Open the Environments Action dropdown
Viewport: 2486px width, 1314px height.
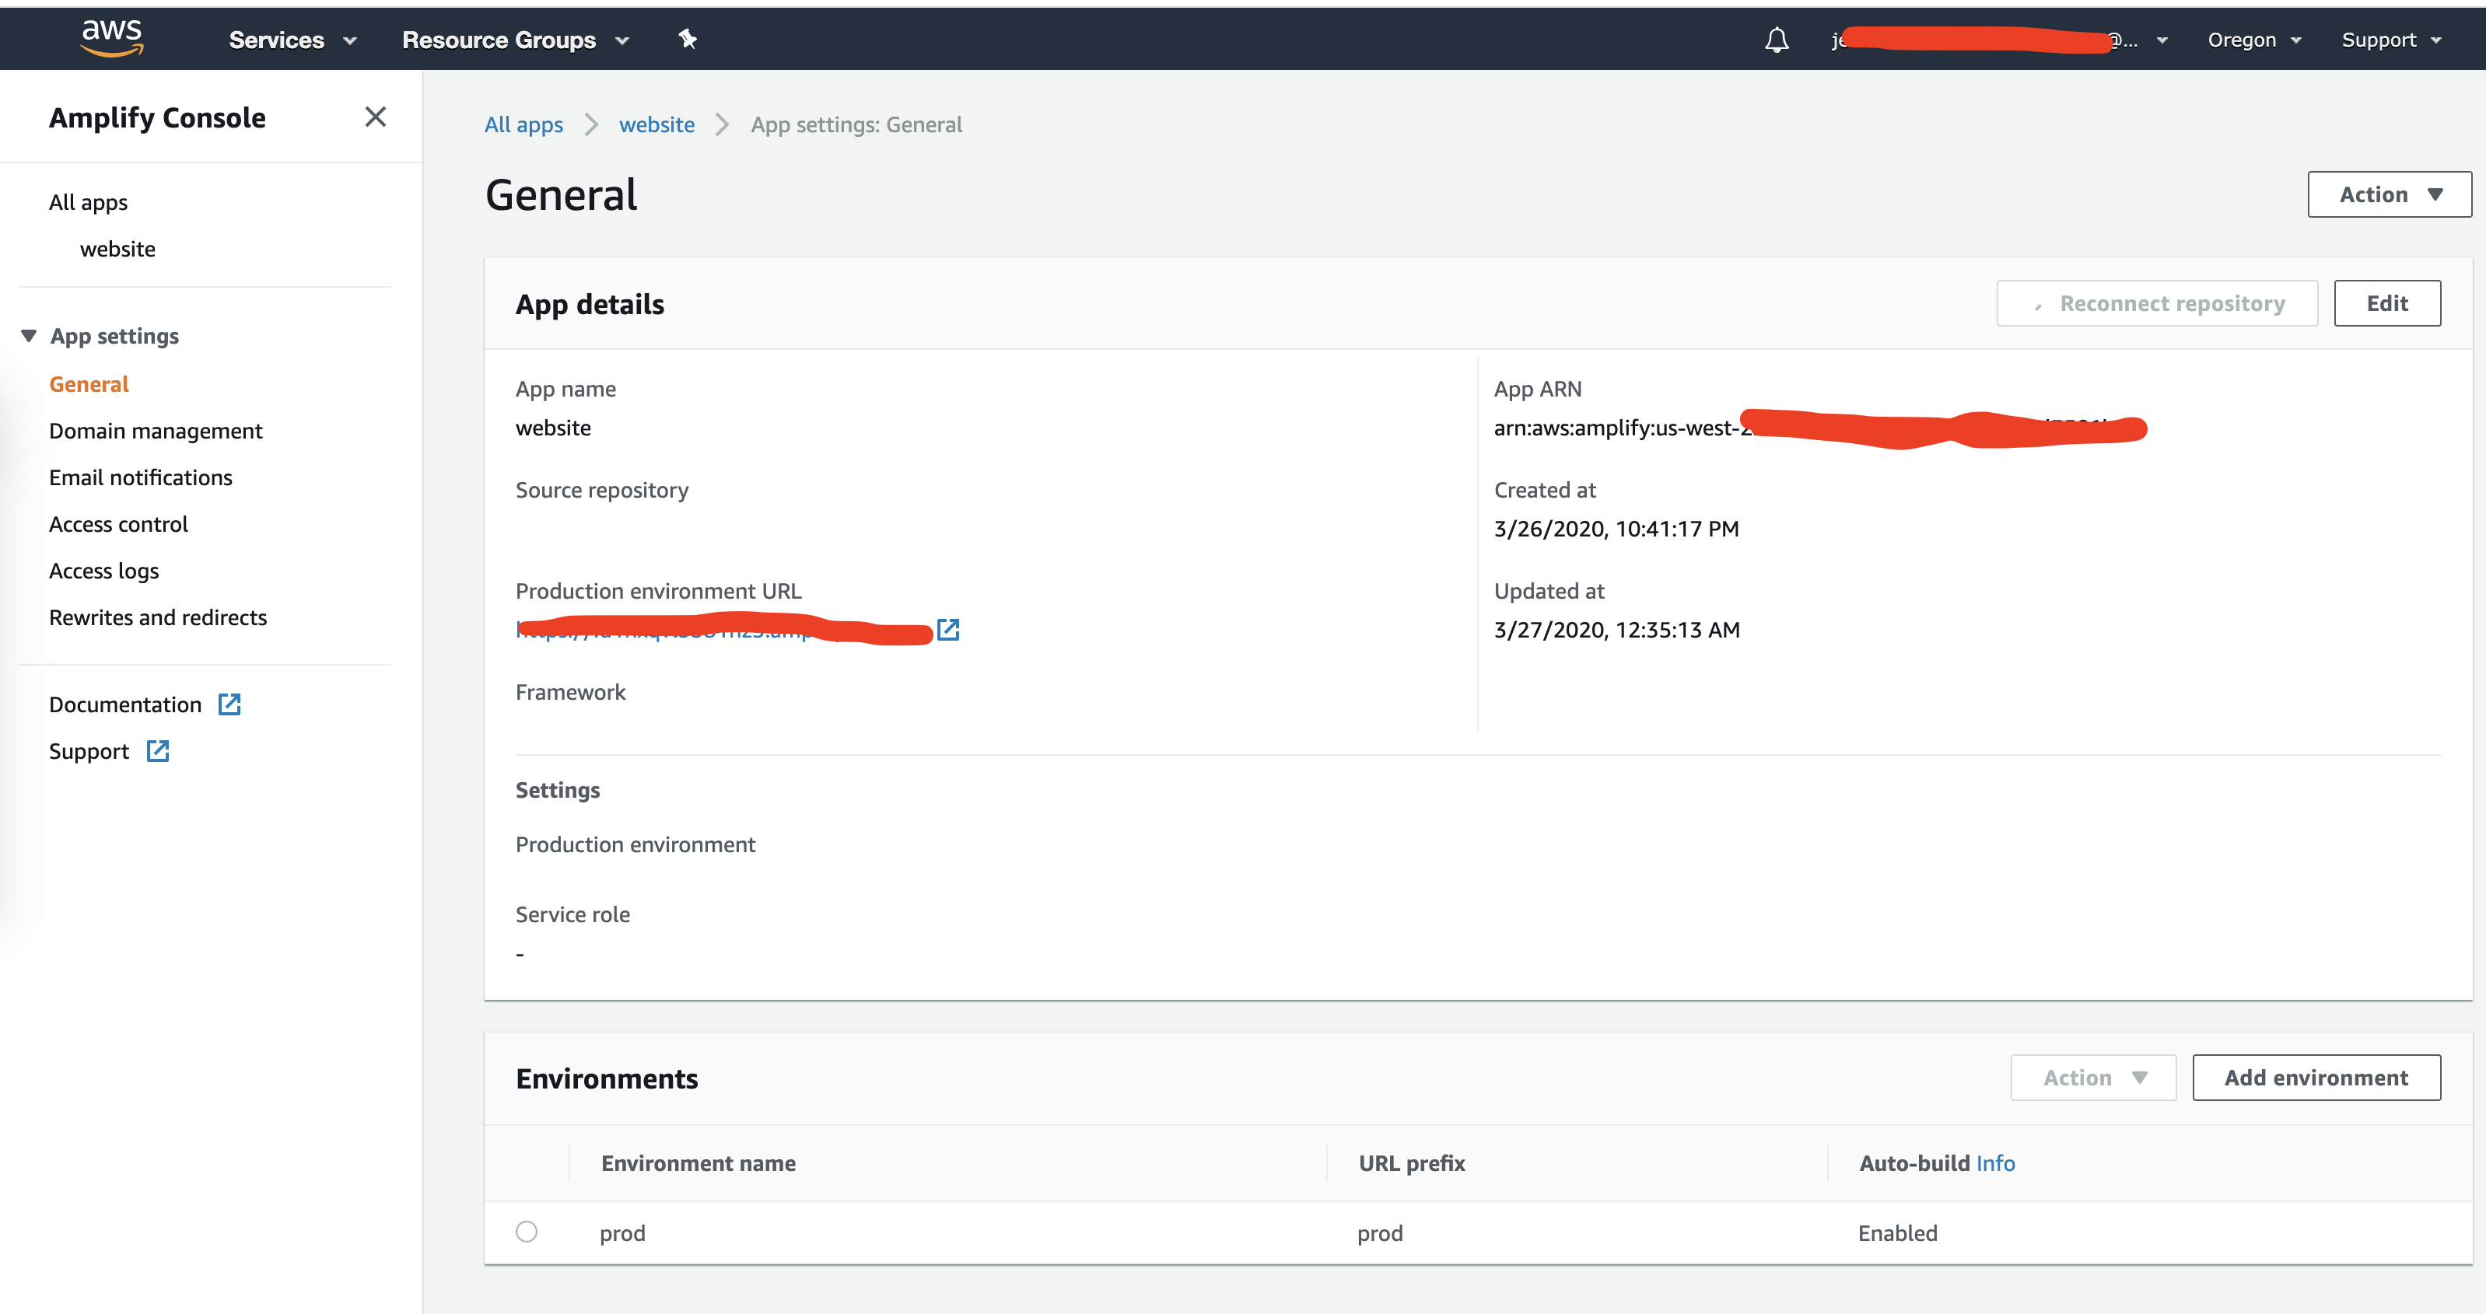click(x=2093, y=1078)
